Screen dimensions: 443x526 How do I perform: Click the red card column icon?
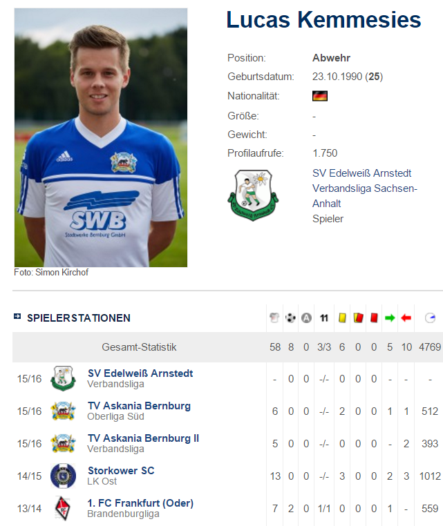click(374, 318)
